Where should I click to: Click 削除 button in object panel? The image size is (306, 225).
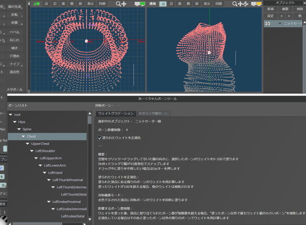300,9
